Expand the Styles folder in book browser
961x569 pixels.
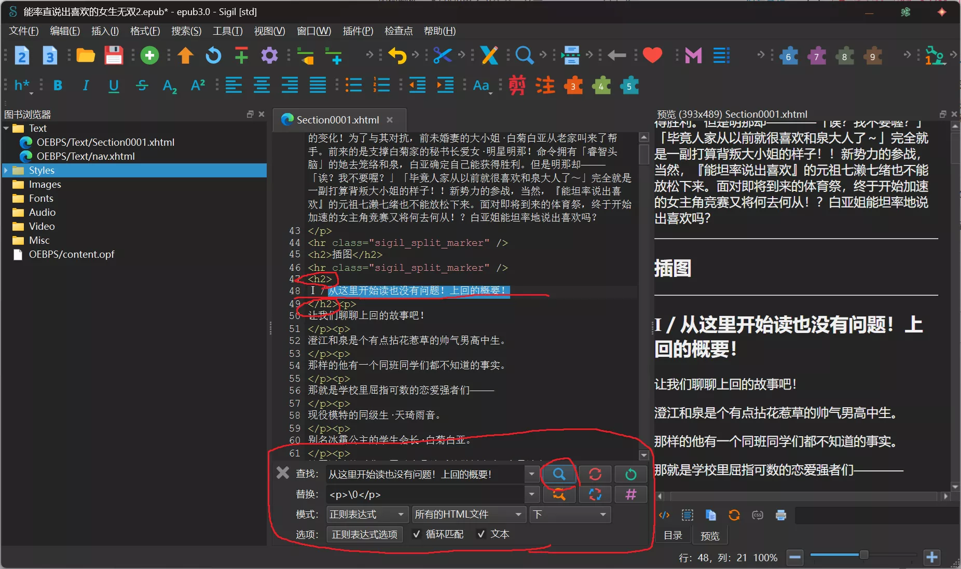6,170
